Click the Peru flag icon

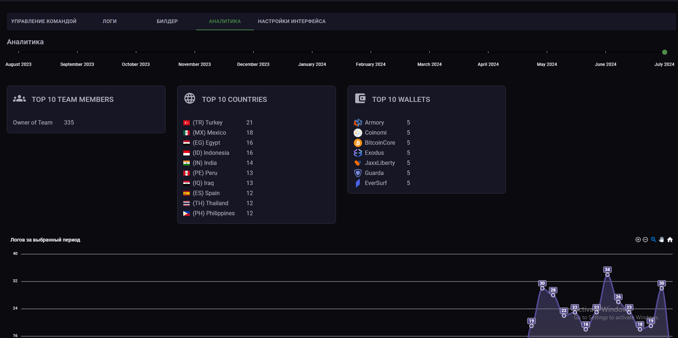pyautogui.click(x=187, y=173)
